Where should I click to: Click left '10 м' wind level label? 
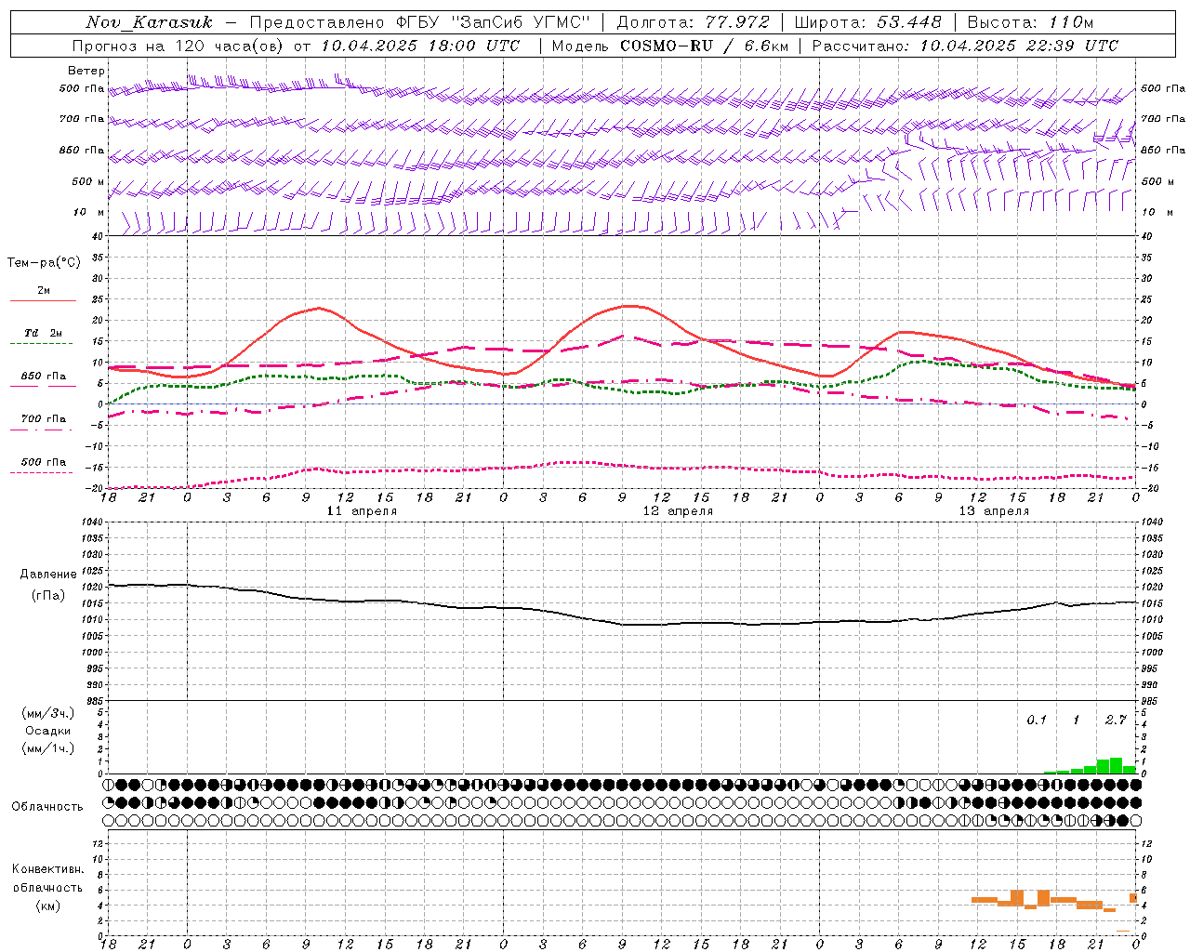pos(88,212)
